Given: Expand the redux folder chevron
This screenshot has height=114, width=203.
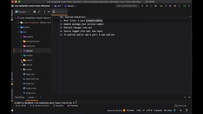Looking at the screenshot, I should (21, 69).
